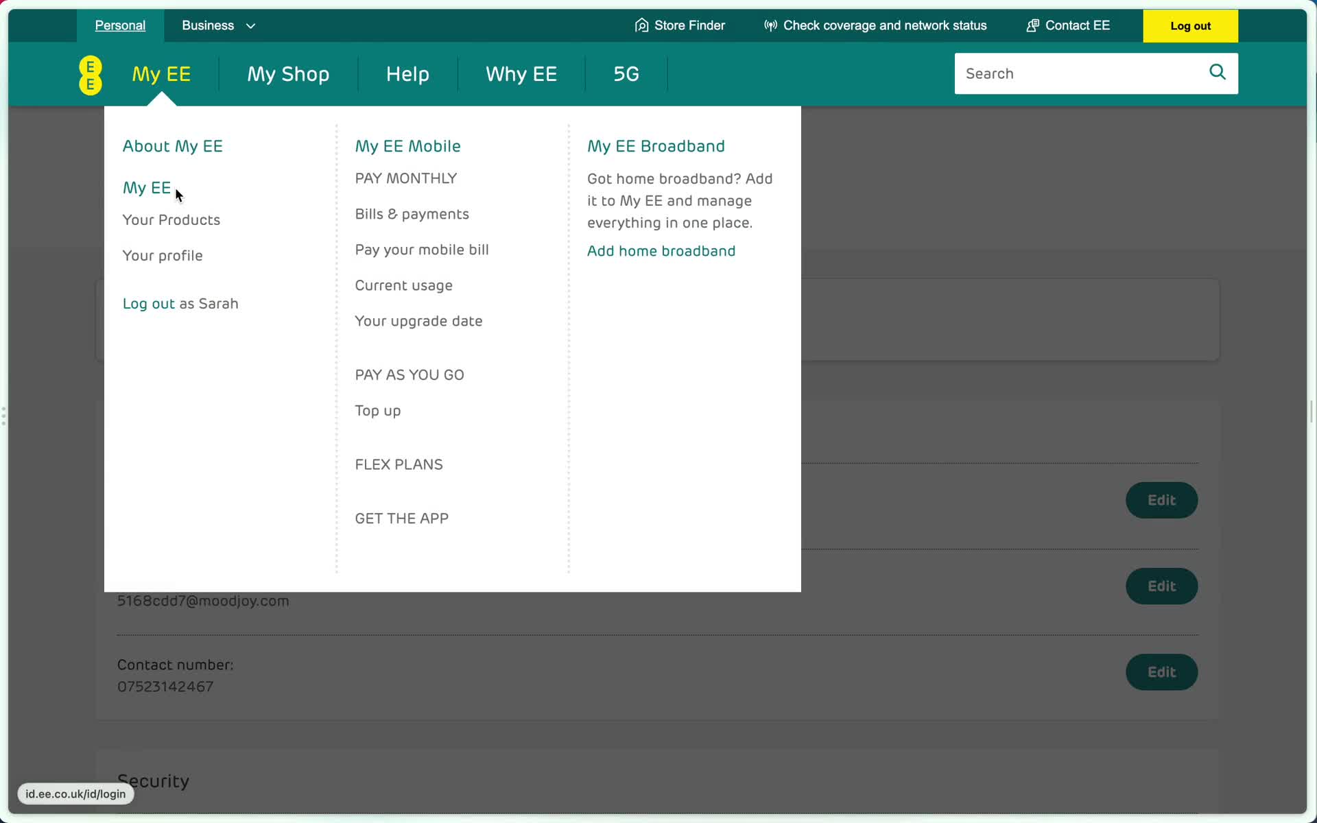Open GET THE APP link
This screenshot has height=823, width=1317.
point(402,518)
